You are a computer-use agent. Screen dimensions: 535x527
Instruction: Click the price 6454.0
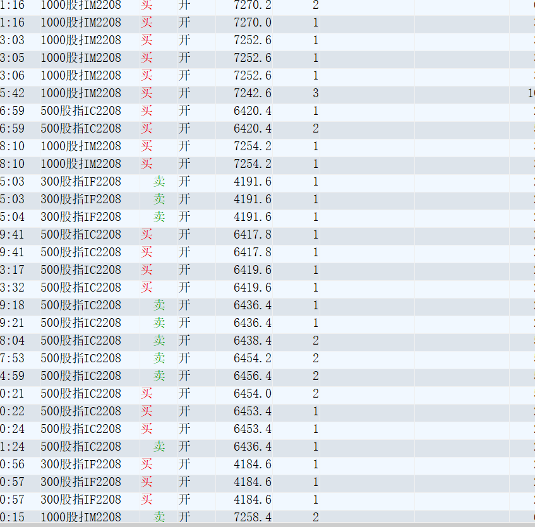(253, 394)
